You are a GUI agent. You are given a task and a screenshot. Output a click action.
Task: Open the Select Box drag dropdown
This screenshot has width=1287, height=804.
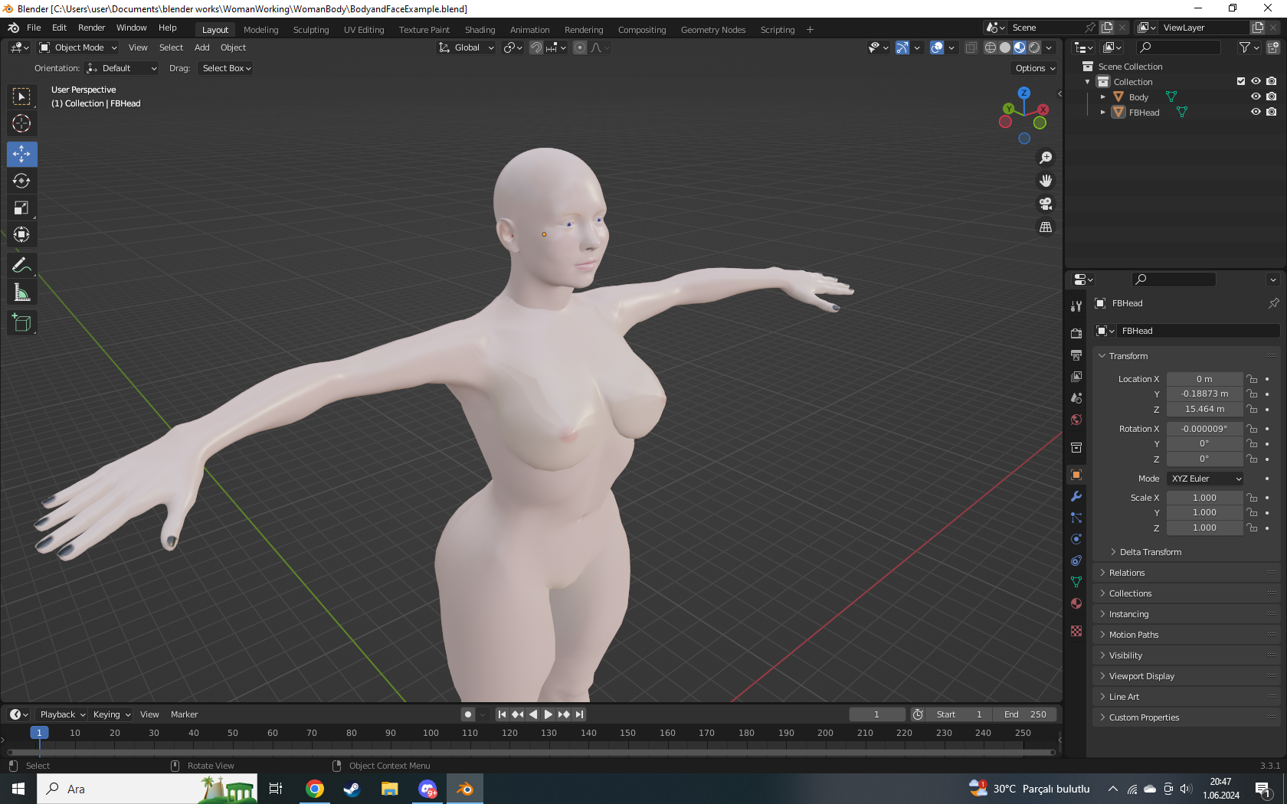pyautogui.click(x=227, y=68)
